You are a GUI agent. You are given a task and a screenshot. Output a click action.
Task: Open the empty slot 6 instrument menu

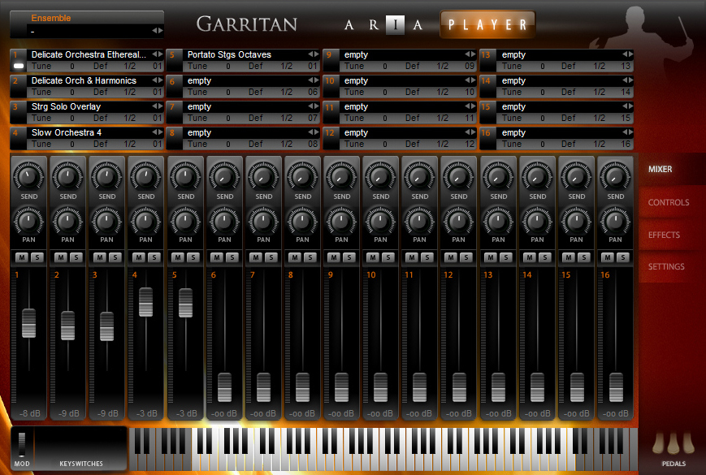click(x=314, y=80)
